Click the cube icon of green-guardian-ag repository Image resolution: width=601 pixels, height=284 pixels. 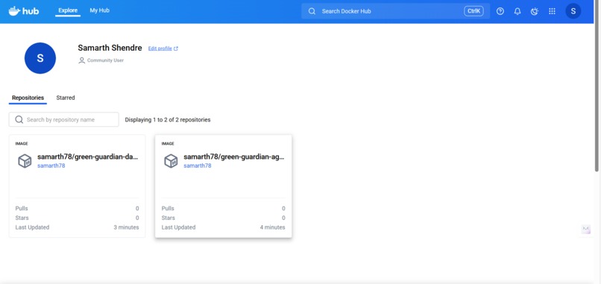[171, 161]
